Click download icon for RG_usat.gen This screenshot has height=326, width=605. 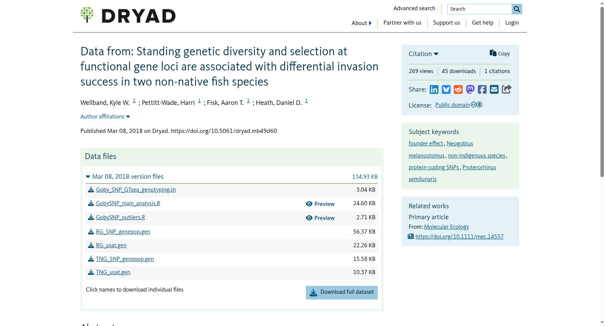tap(91, 245)
